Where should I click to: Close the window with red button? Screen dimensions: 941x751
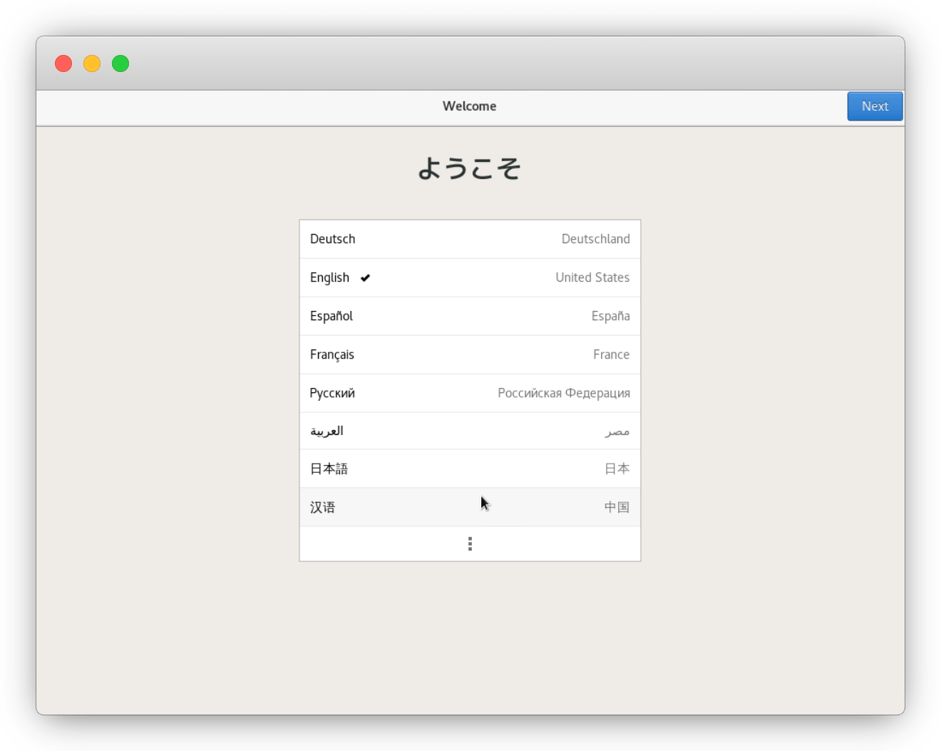[x=63, y=63]
